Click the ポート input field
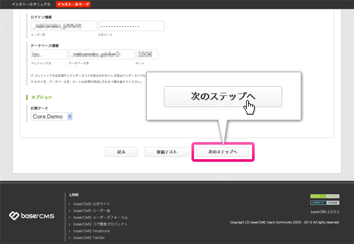 tap(147, 55)
